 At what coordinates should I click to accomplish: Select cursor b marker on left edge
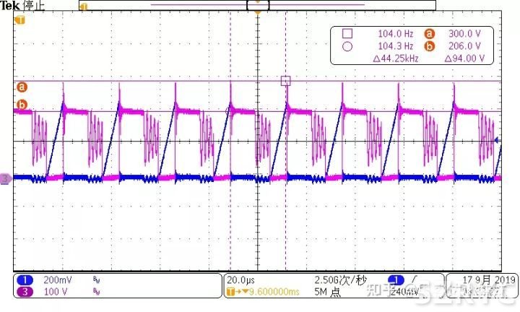(22, 105)
